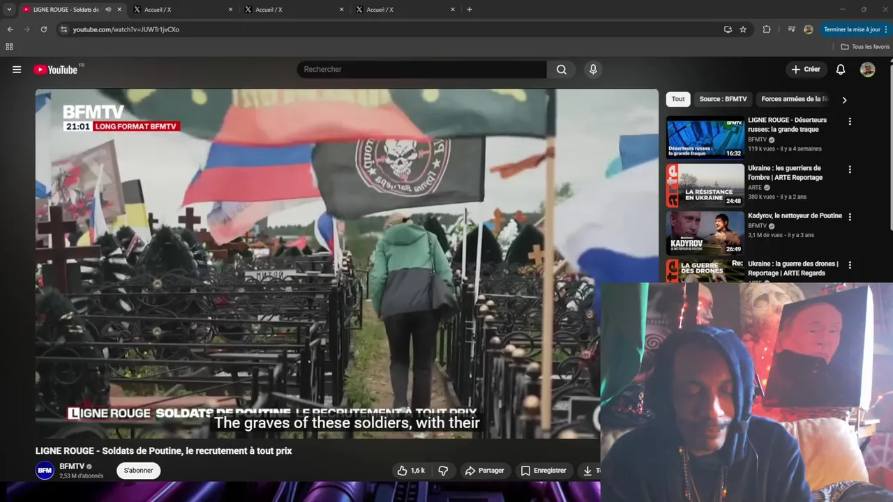Open Déserteurs russes video thumbnail
The image size is (893, 502).
(x=705, y=137)
